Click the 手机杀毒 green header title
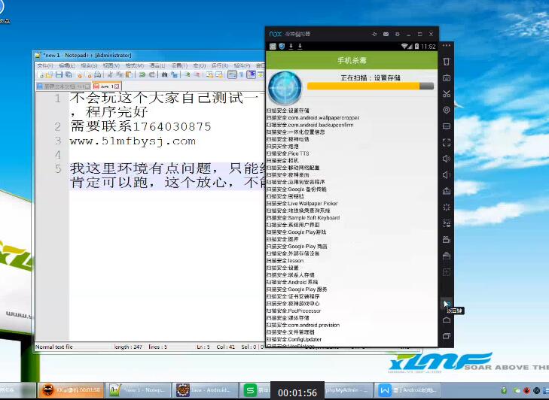549x400 pixels. point(352,60)
